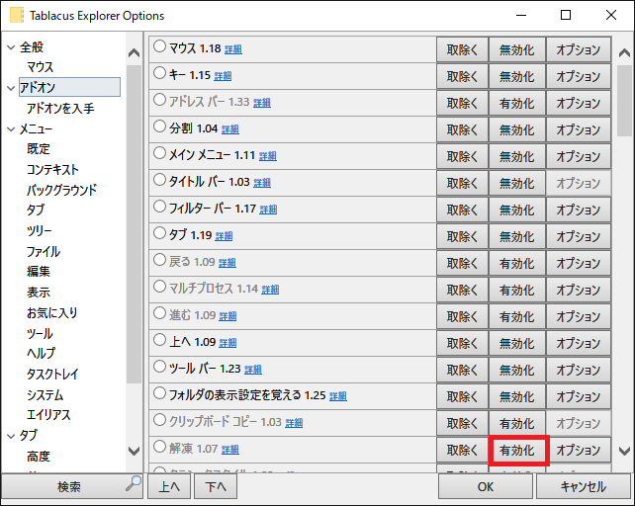
Task: Collapse the アドオン tree section
Action: pyautogui.click(x=11, y=88)
